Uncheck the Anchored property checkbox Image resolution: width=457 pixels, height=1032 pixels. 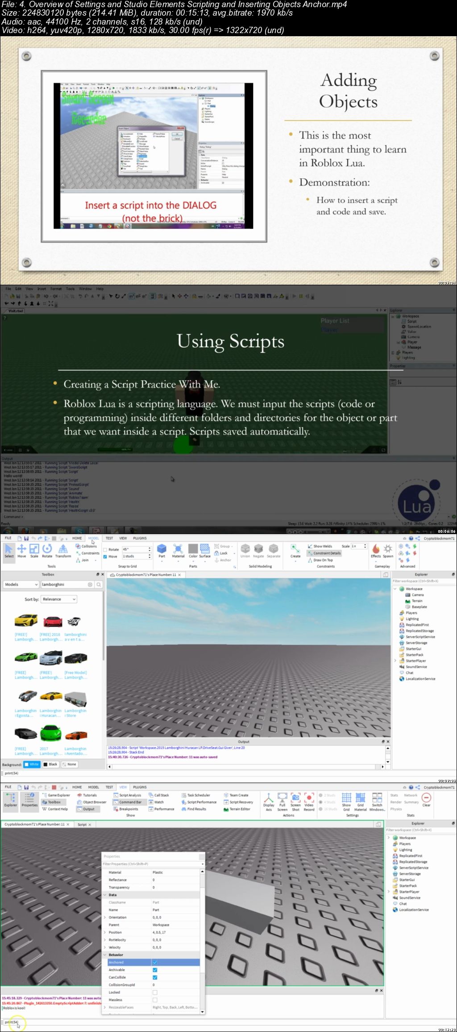(155, 962)
